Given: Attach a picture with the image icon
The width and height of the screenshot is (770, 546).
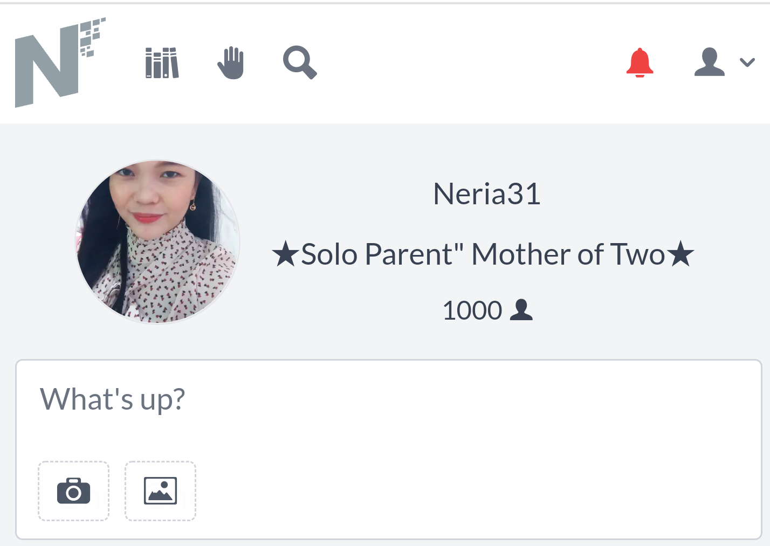Looking at the screenshot, I should (x=160, y=491).
